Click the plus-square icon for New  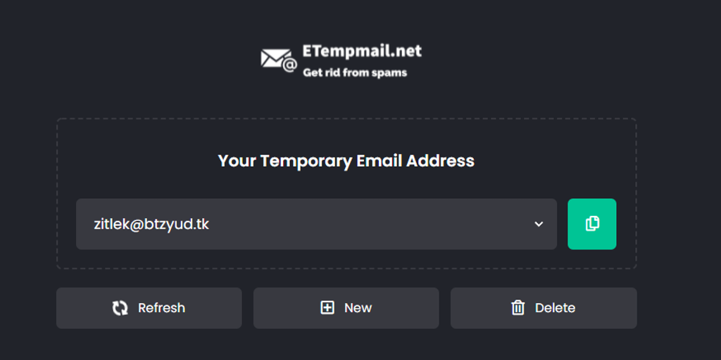(327, 308)
